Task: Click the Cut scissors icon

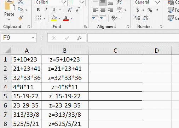Action: coord(21,2)
